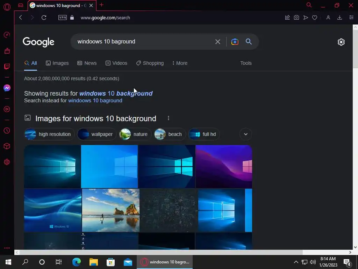Viewport: 358px width, 269px height.
Task: Reload the current page
Action: (44, 18)
